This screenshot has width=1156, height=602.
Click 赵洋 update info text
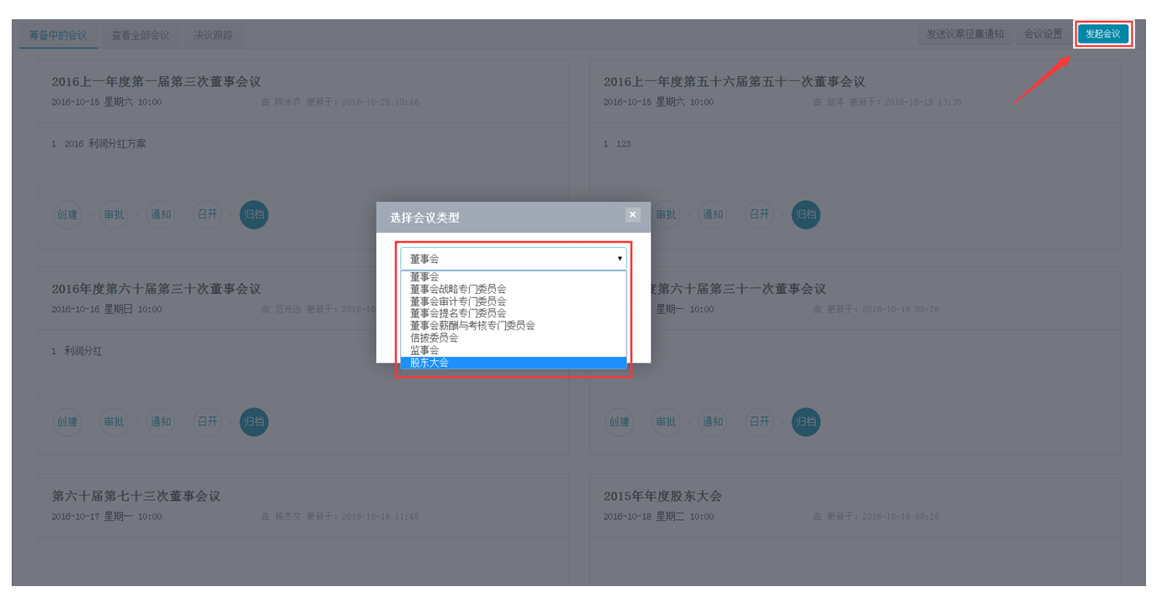click(x=888, y=102)
